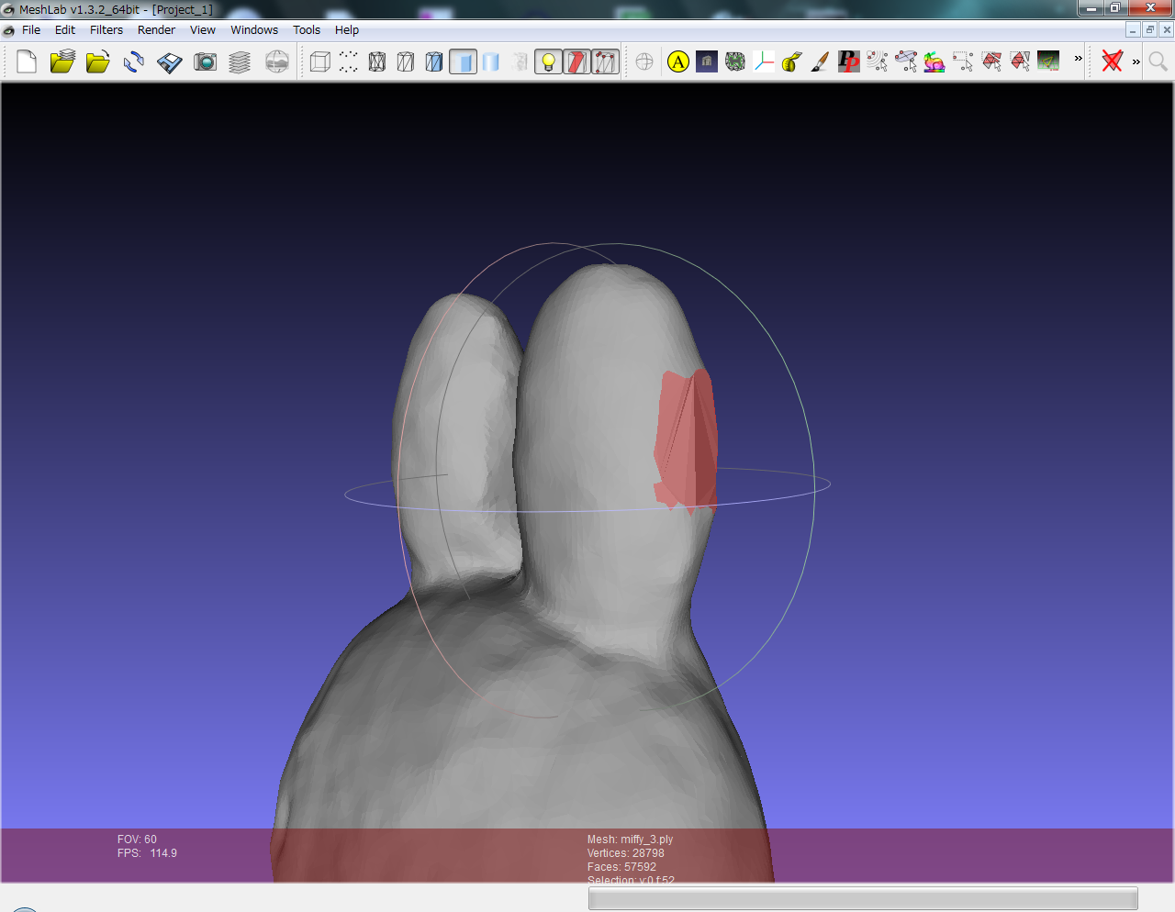Show the trackball globe icon
Image resolution: width=1175 pixels, height=912 pixels.
tap(644, 61)
